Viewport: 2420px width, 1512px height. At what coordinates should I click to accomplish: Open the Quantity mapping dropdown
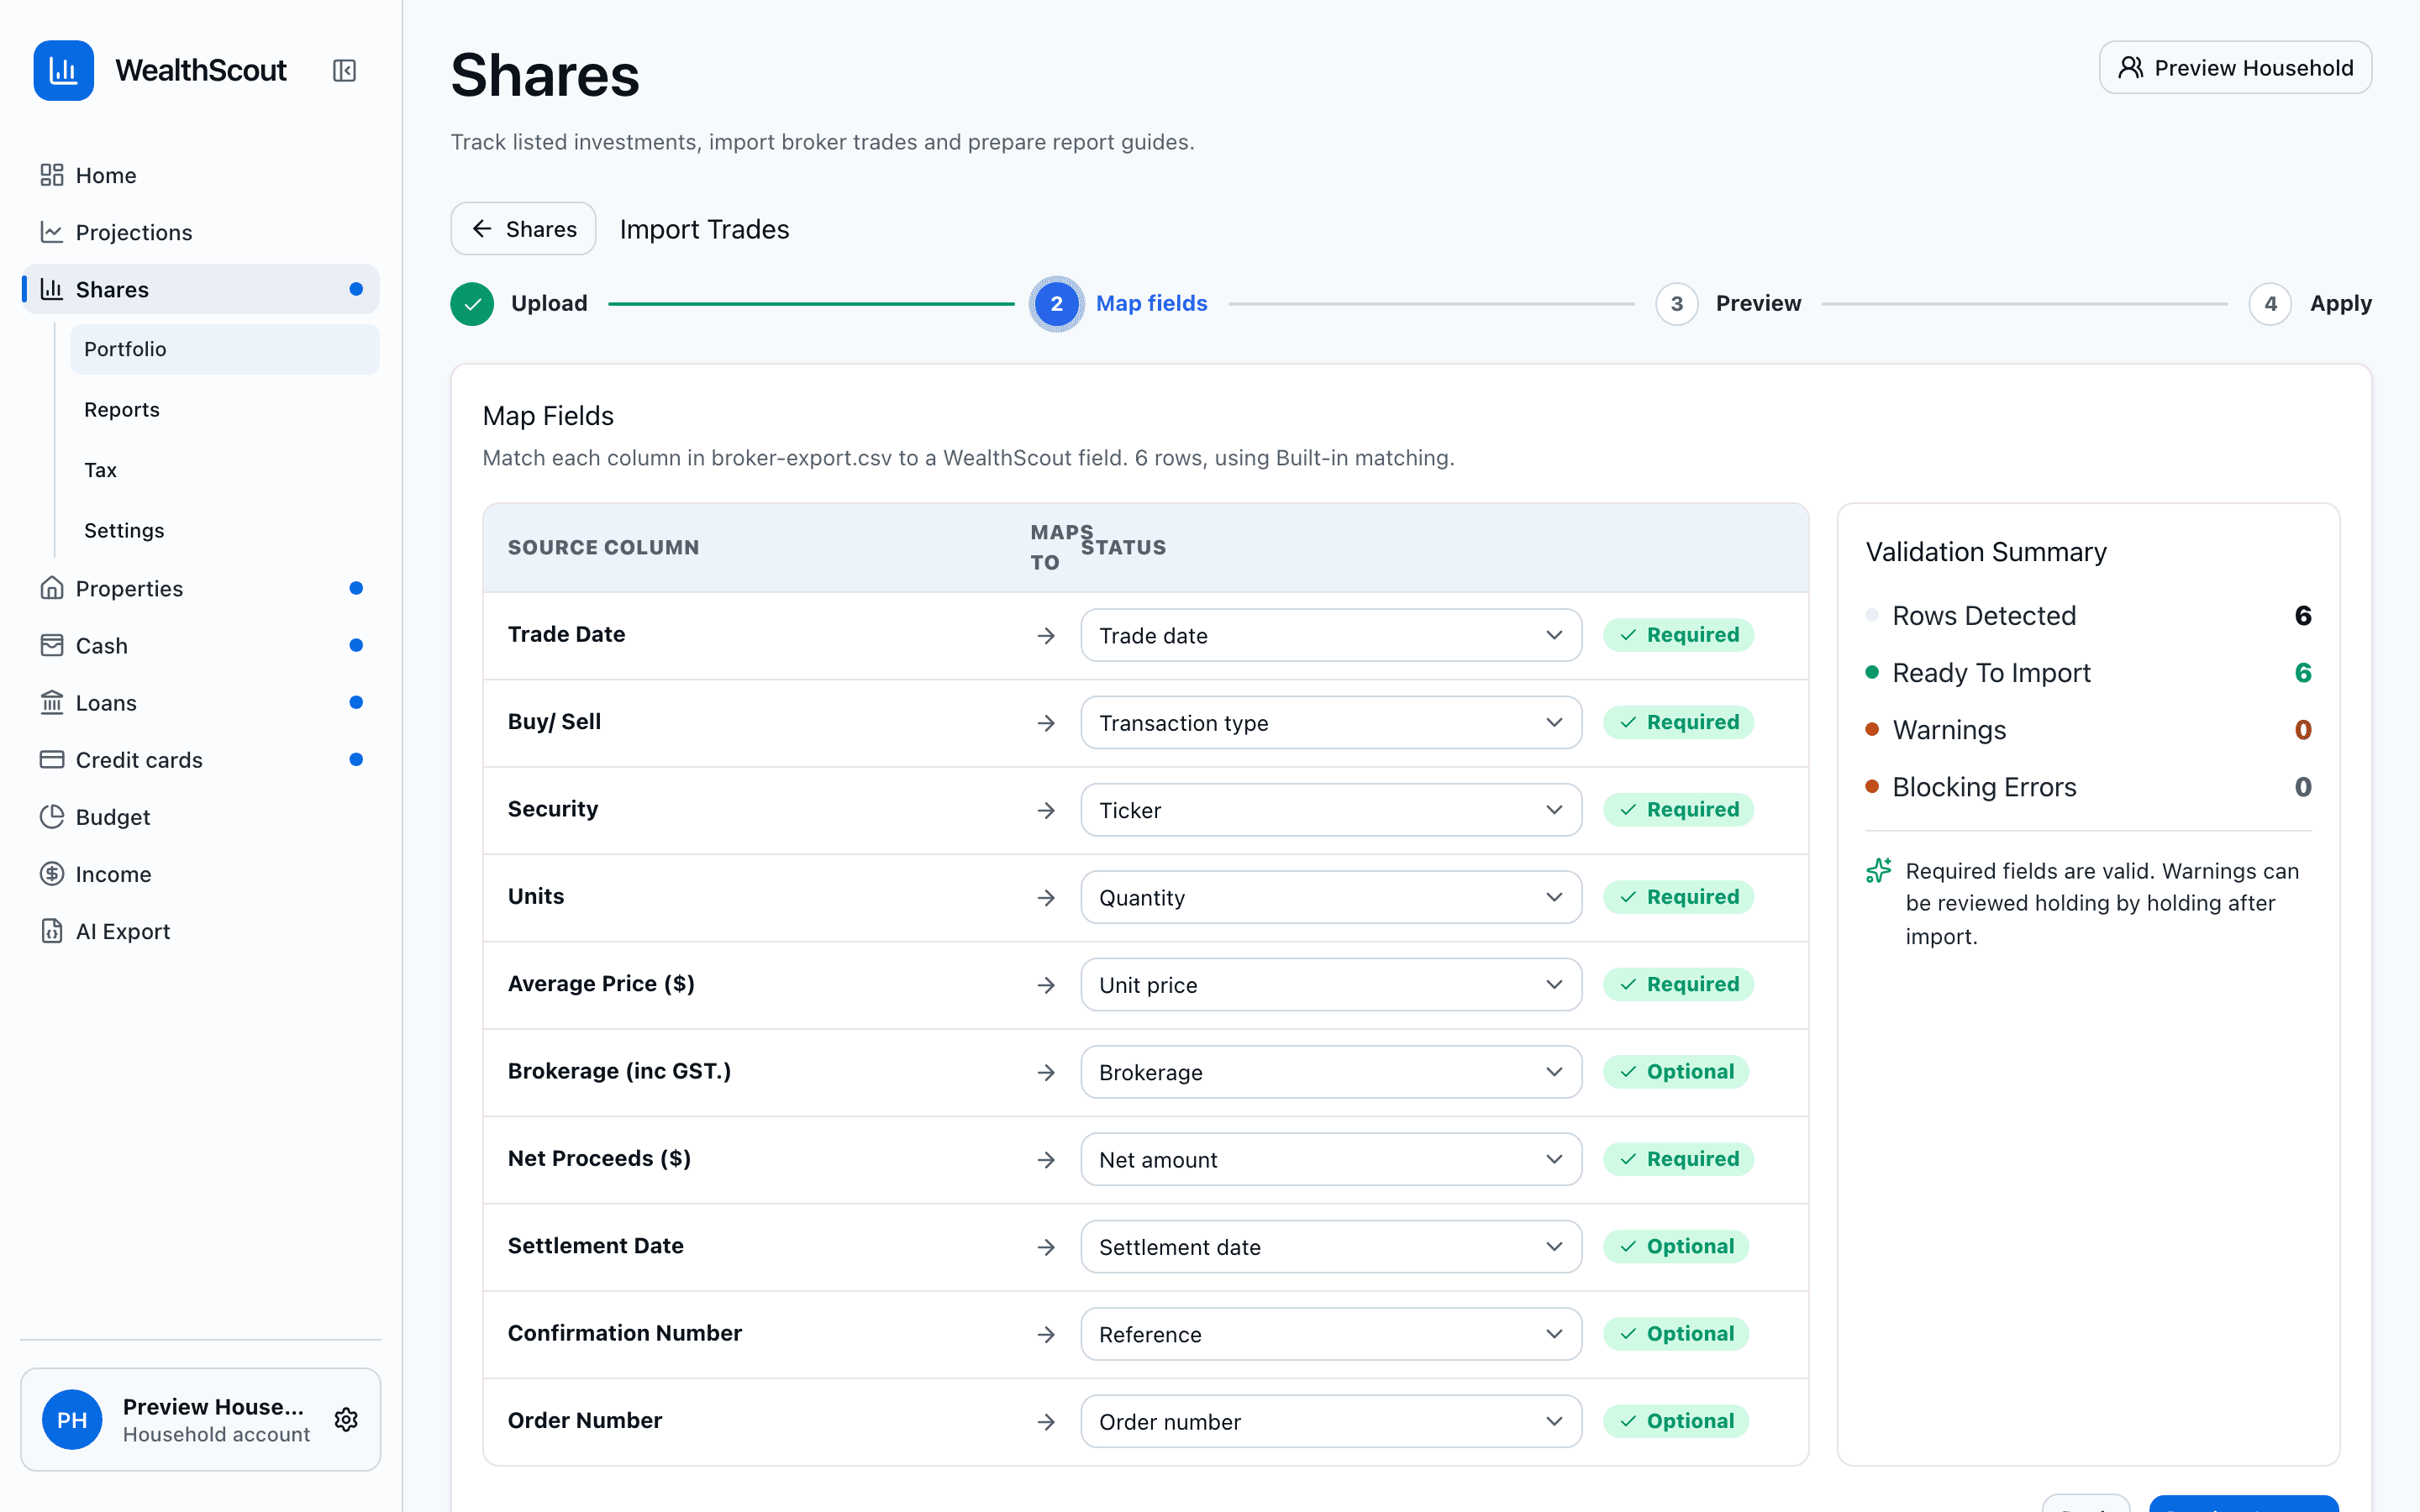[1331, 897]
